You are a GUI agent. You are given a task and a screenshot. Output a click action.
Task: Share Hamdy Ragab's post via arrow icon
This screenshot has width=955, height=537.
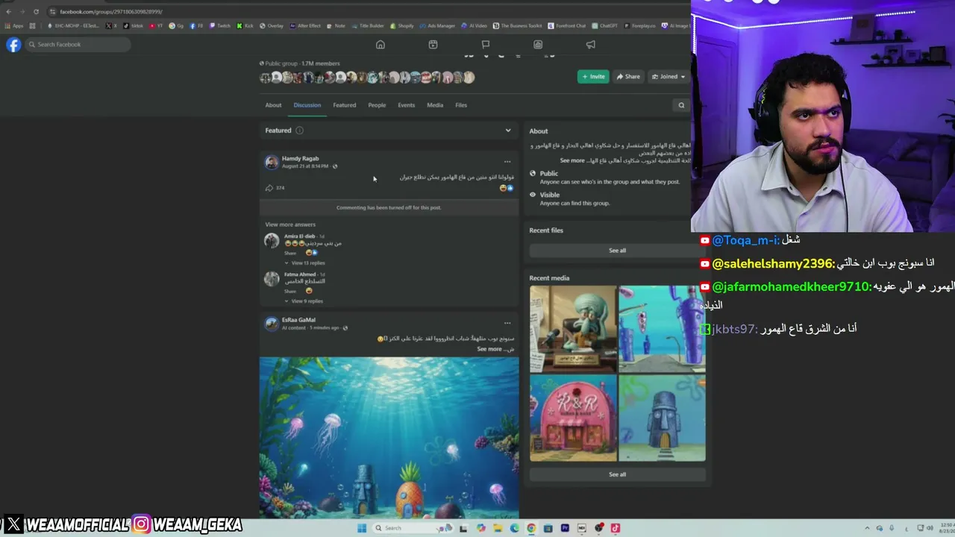click(269, 188)
